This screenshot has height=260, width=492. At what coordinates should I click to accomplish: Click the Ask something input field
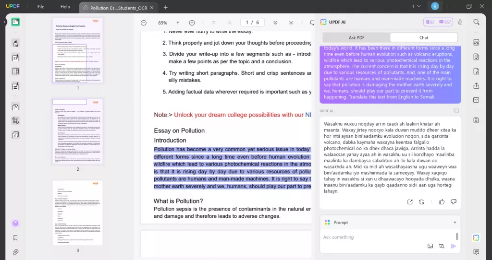pyautogui.click(x=388, y=237)
